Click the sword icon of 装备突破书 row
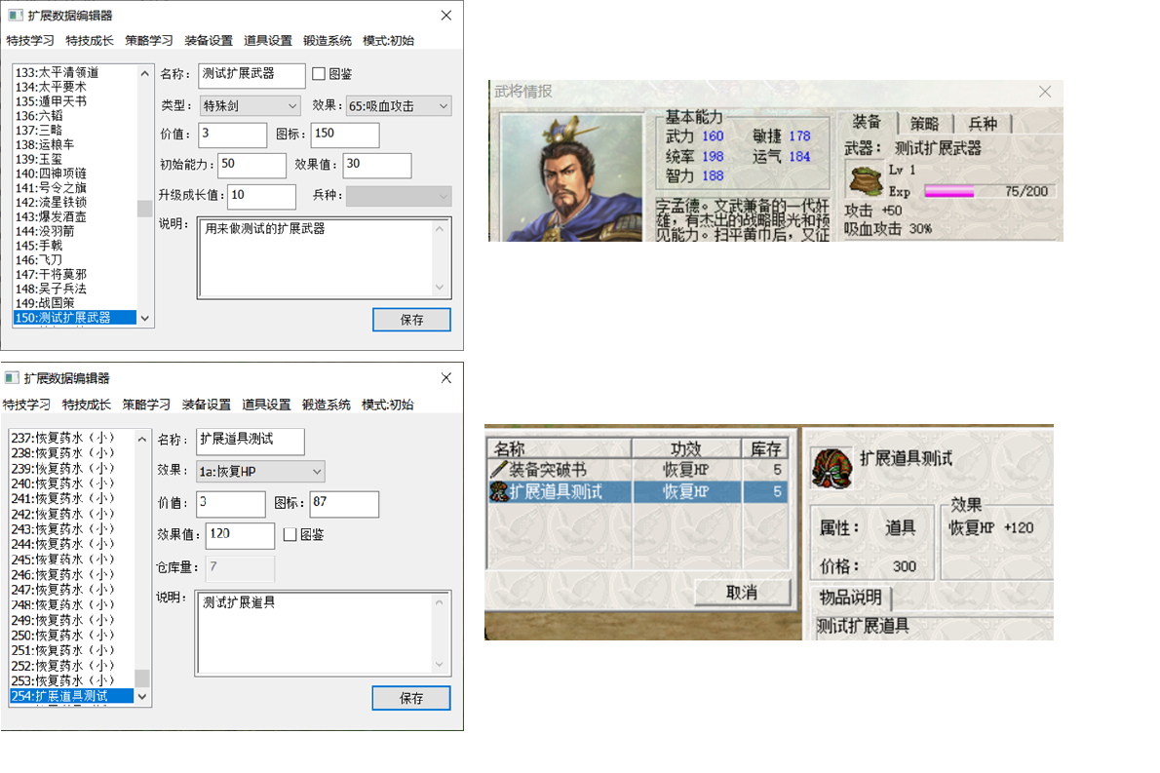Image resolution: width=1160 pixels, height=773 pixels. [499, 471]
